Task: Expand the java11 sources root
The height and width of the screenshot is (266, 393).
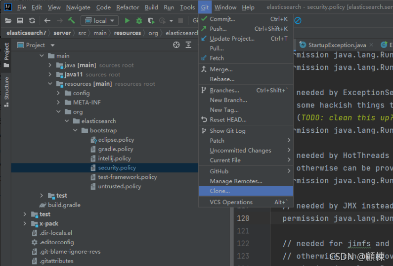Action: pos(50,74)
